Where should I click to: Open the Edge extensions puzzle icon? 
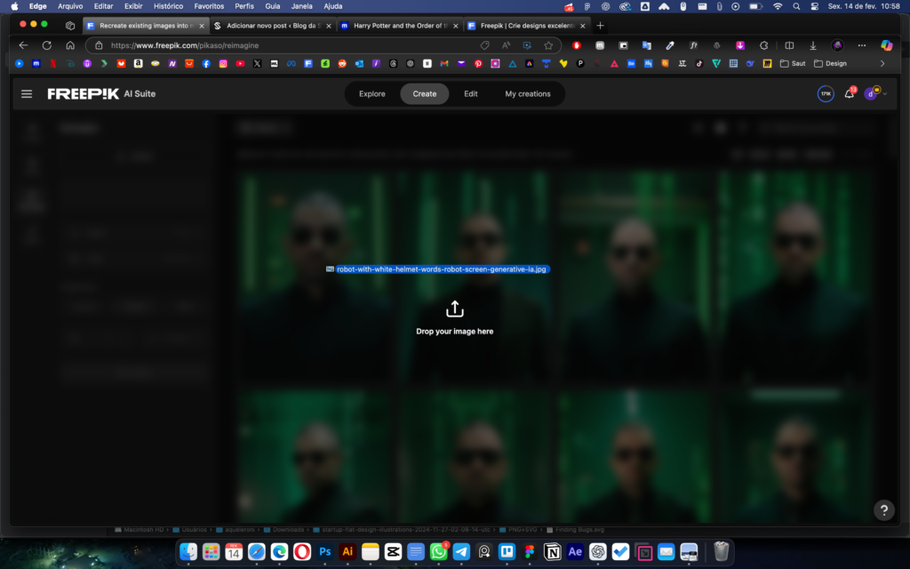(x=763, y=45)
